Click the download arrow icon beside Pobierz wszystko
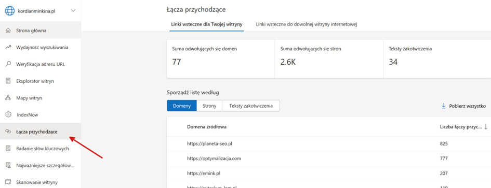Viewport: 491px width, 188px height. [443, 106]
